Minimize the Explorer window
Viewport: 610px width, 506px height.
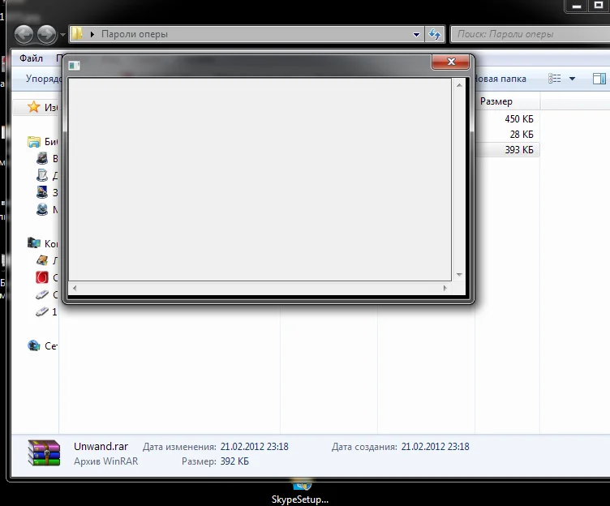[x=577, y=6]
